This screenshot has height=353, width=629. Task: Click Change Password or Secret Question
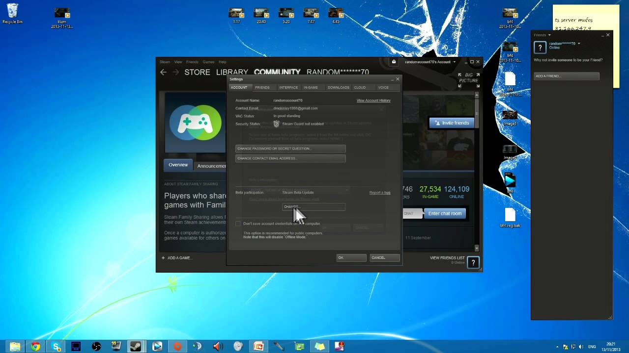(x=290, y=149)
